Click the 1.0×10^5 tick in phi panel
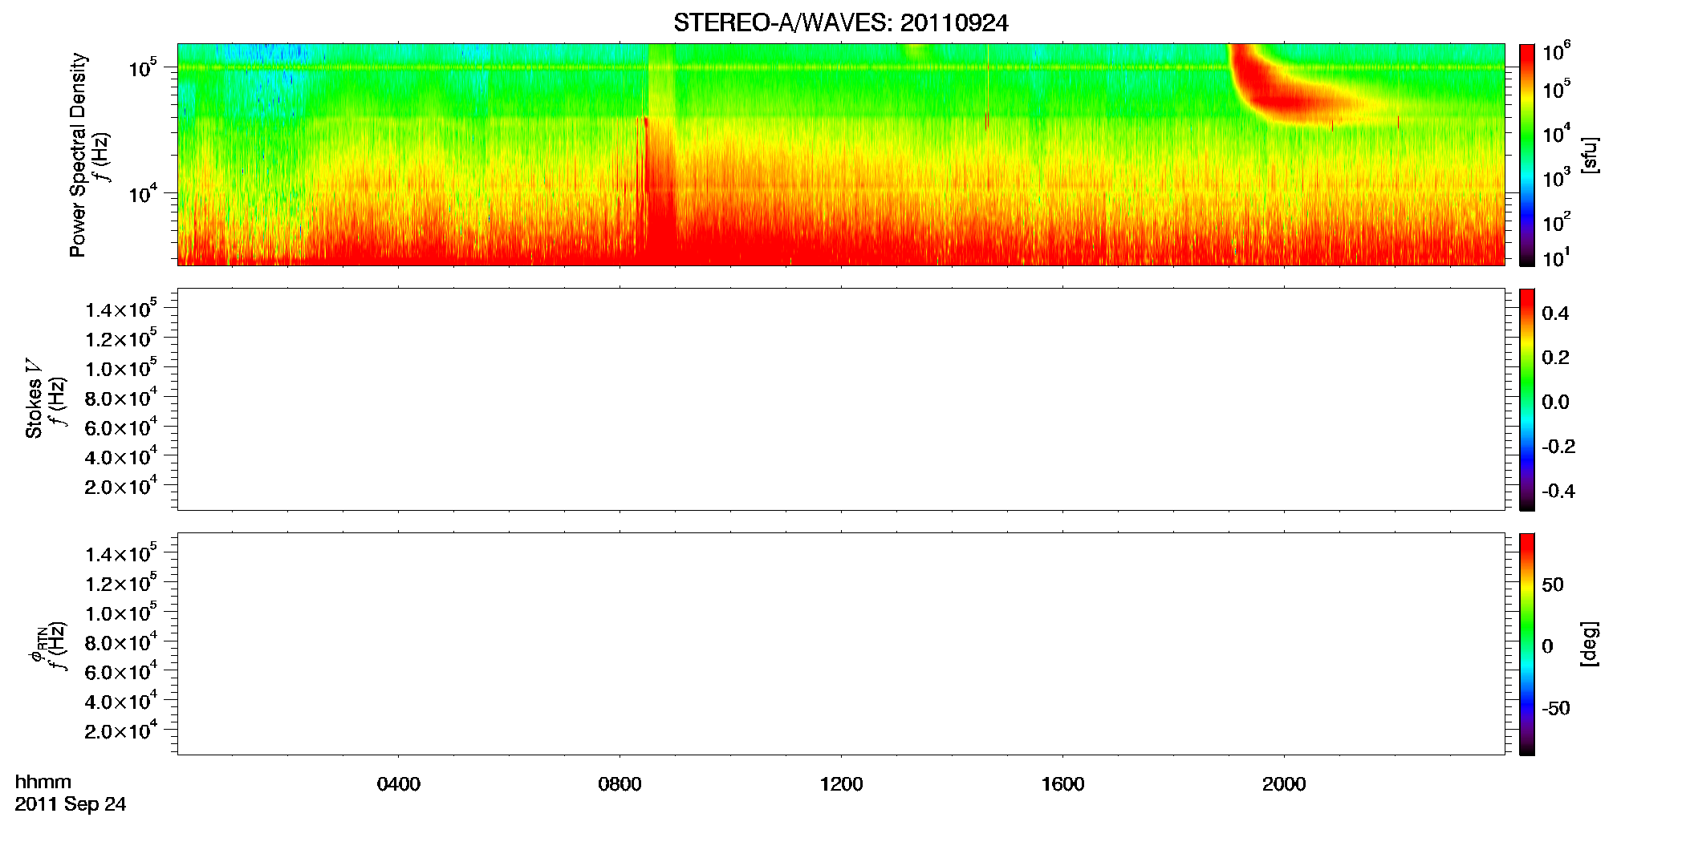The image size is (1682, 866). pyautogui.click(x=120, y=612)
